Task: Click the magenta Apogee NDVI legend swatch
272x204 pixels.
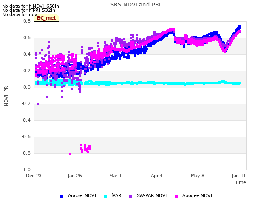Action: coord(176,196)
